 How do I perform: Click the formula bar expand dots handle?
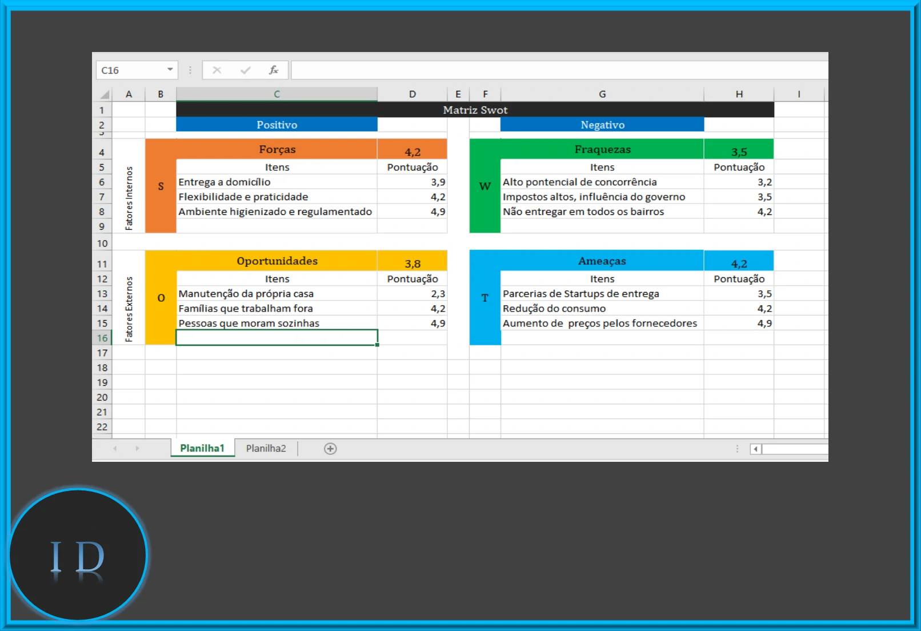pyautogui.click(x=190, y=70)
